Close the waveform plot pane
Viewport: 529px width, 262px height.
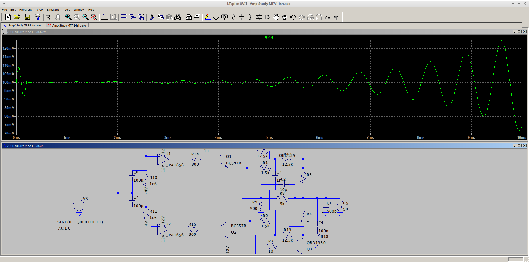click(x=524, y=31)
